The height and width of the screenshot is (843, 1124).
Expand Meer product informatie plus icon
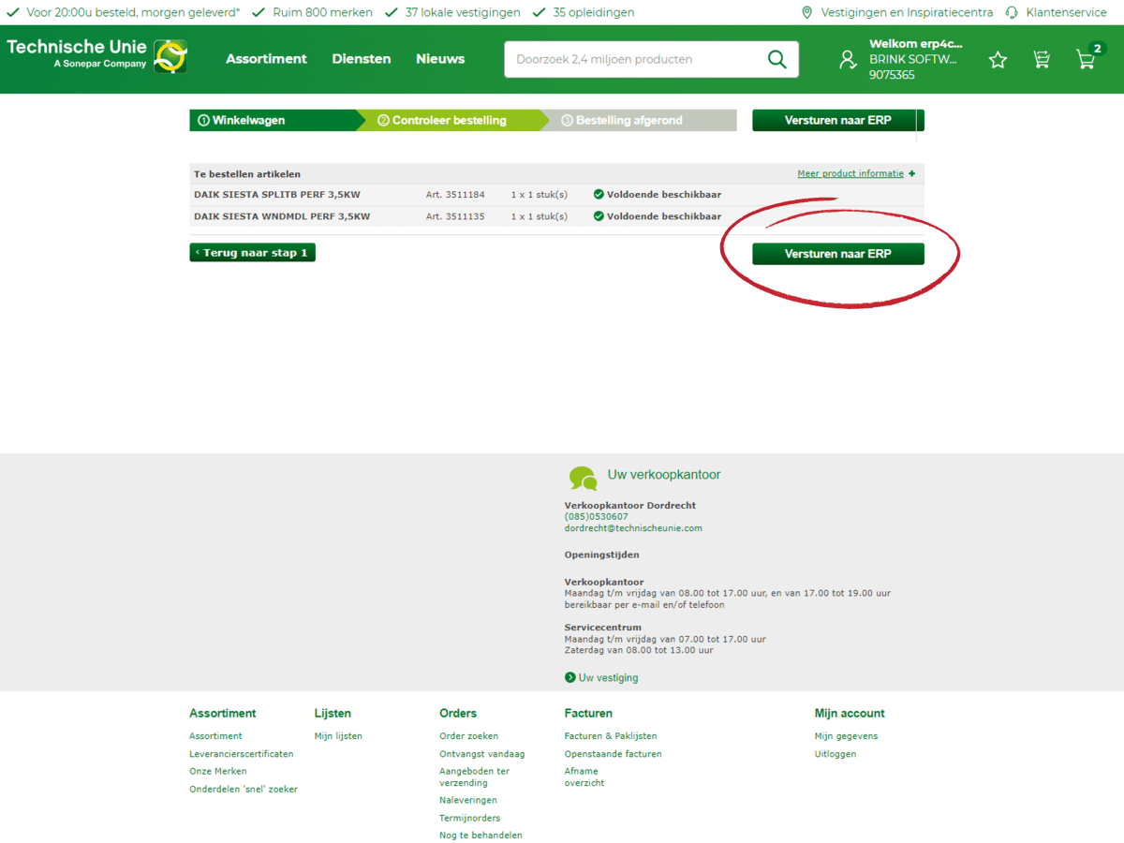[x=912, y=173]
